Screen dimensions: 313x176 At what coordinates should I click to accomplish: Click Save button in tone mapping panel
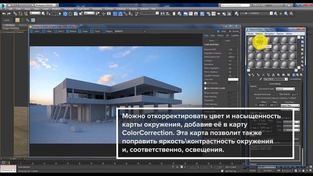click(x=212, y=41)
